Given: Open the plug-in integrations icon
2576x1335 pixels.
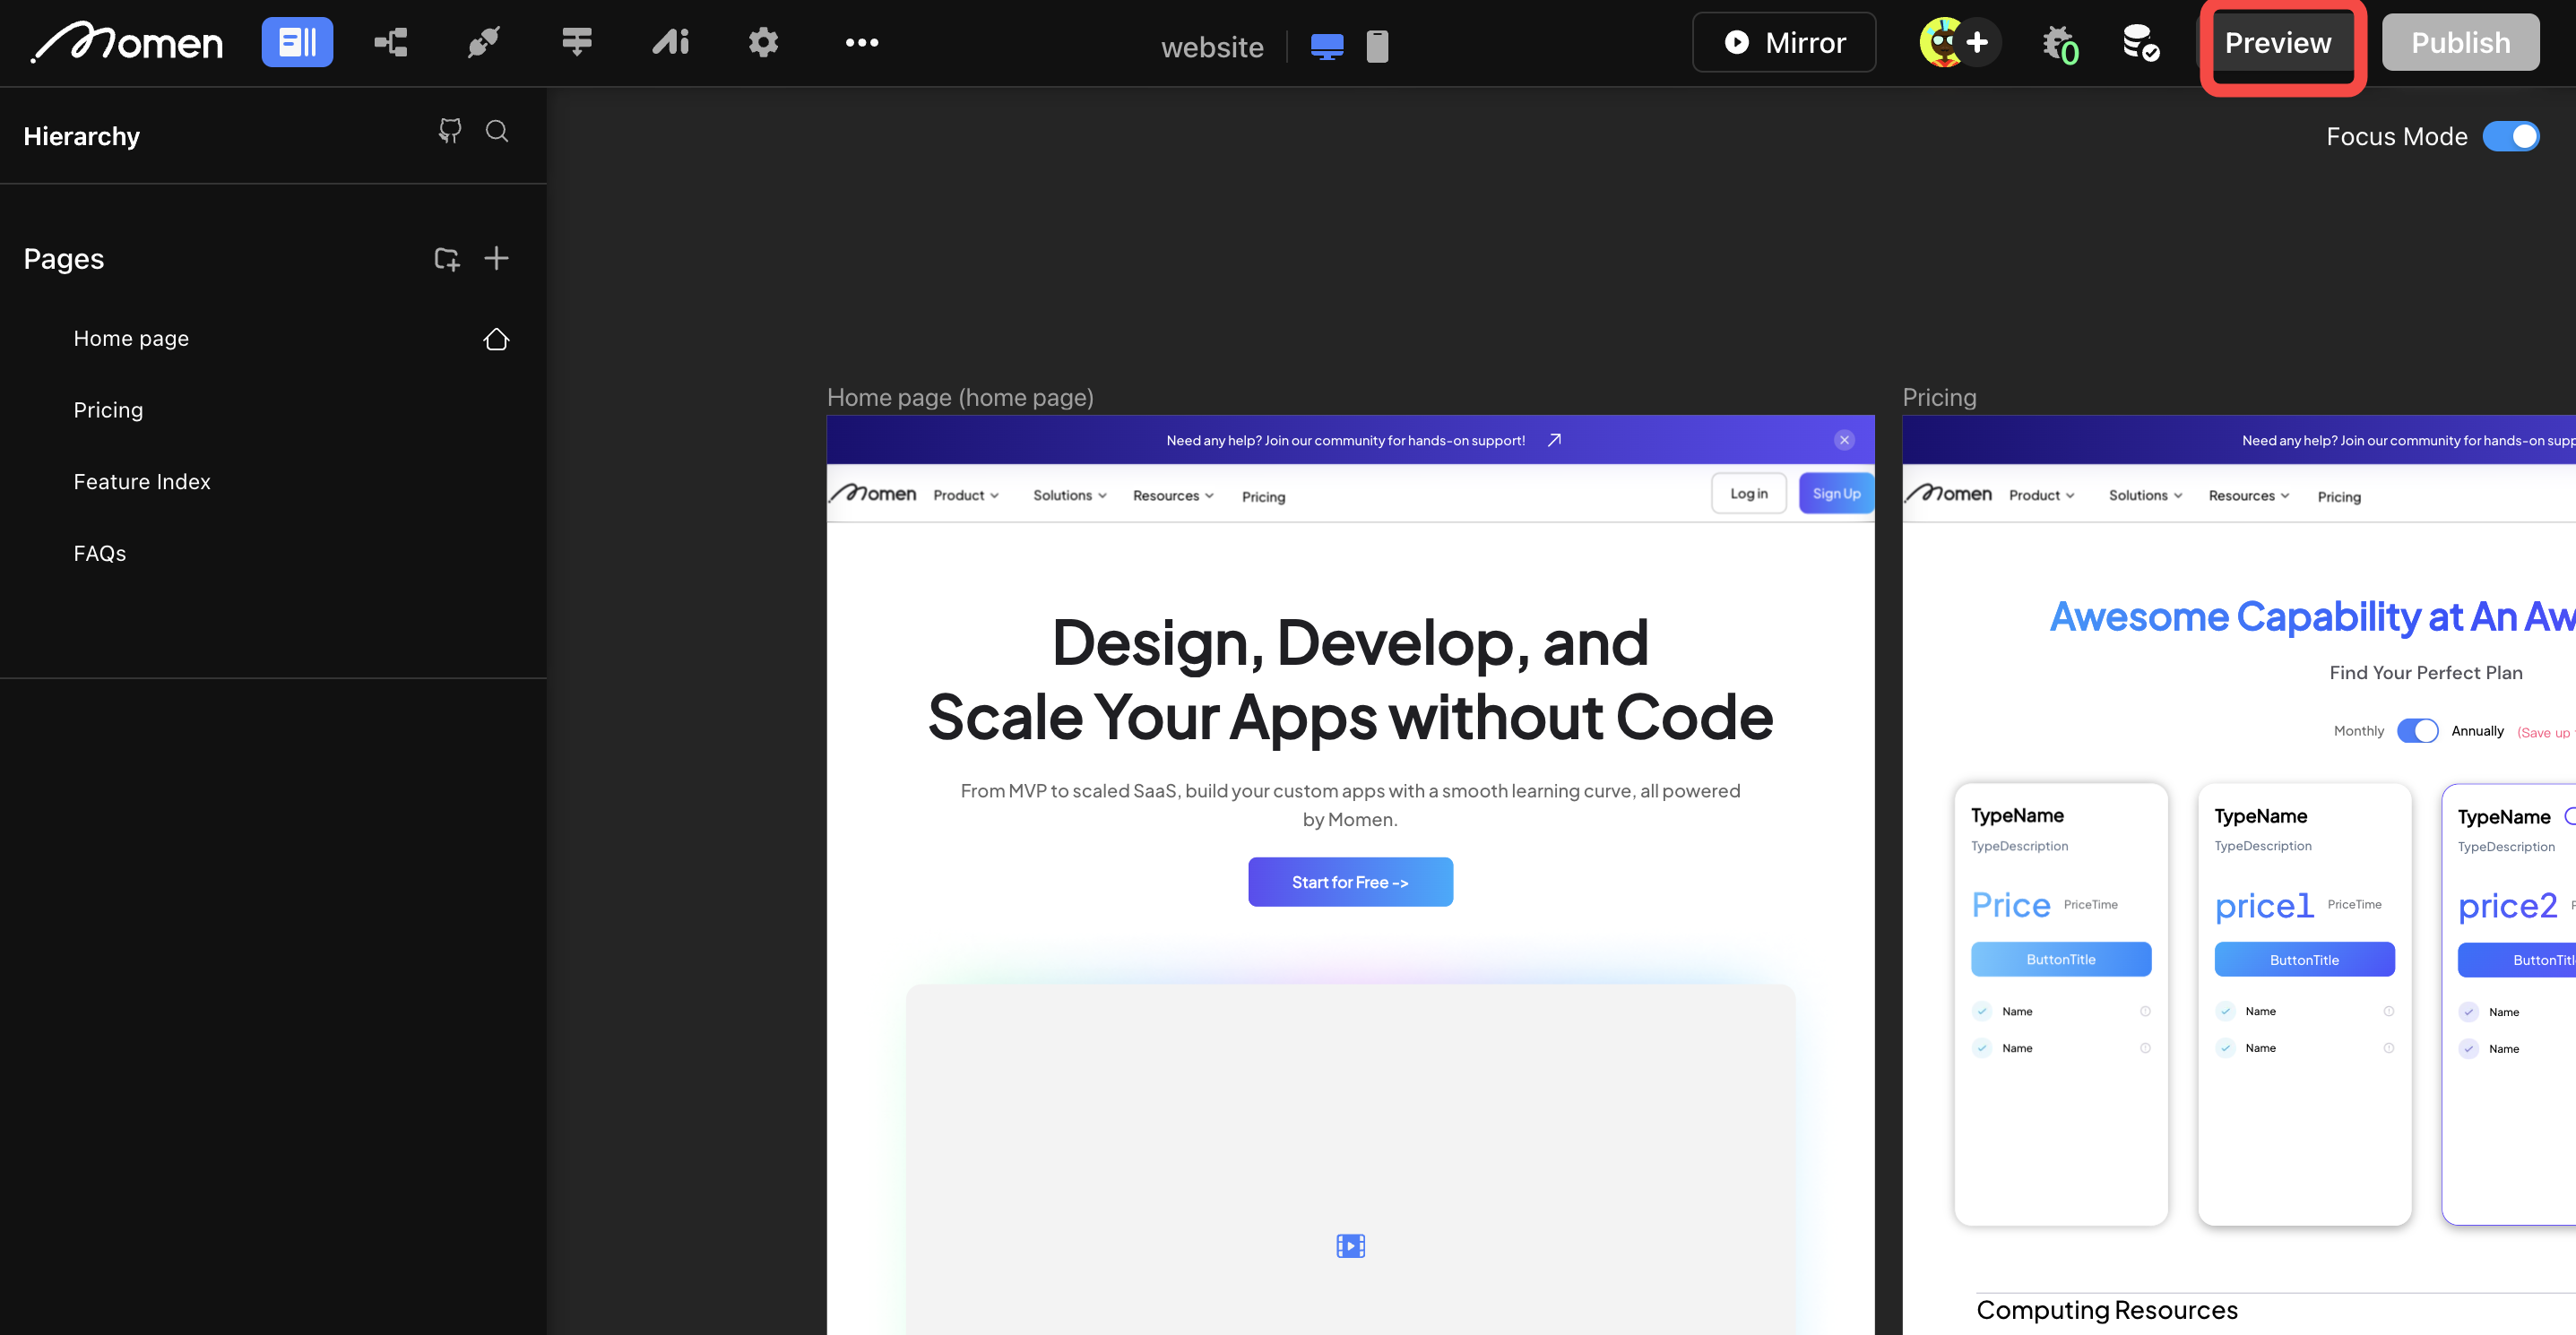Looking at the screenshot, I should coord(484,42).
